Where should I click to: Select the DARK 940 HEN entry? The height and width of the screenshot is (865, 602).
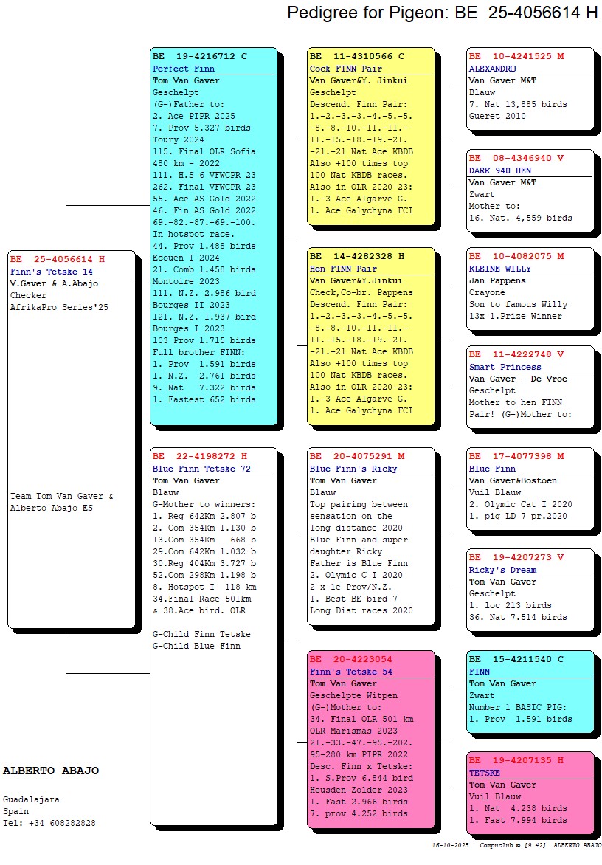[x=500, y=170]
